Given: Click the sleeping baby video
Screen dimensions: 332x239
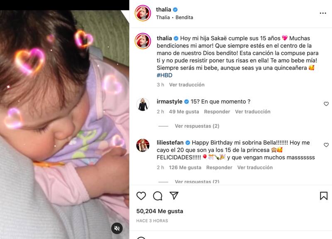Looking at the screenshot, I should [x=65, y=124].
